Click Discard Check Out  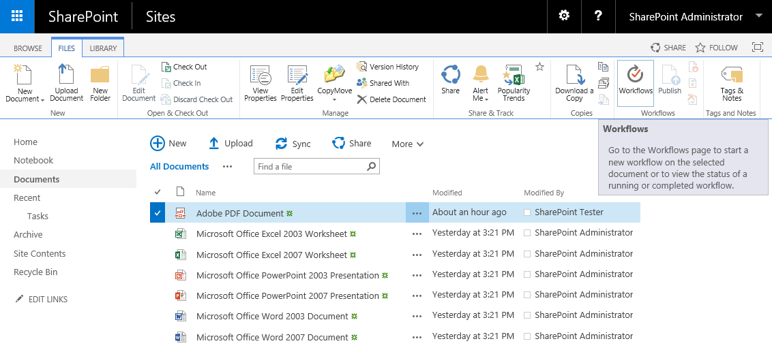(x=197, y=99)
